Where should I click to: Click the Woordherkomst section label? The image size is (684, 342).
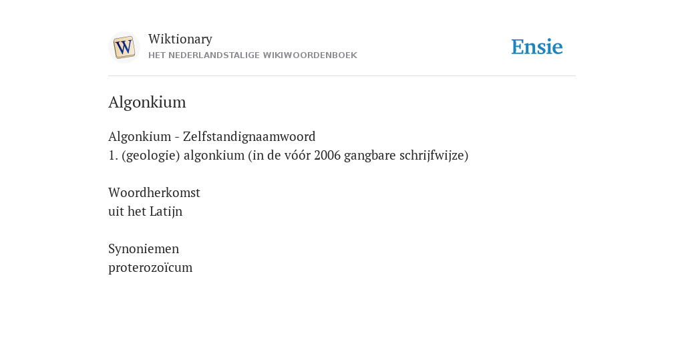click(154, 192)
